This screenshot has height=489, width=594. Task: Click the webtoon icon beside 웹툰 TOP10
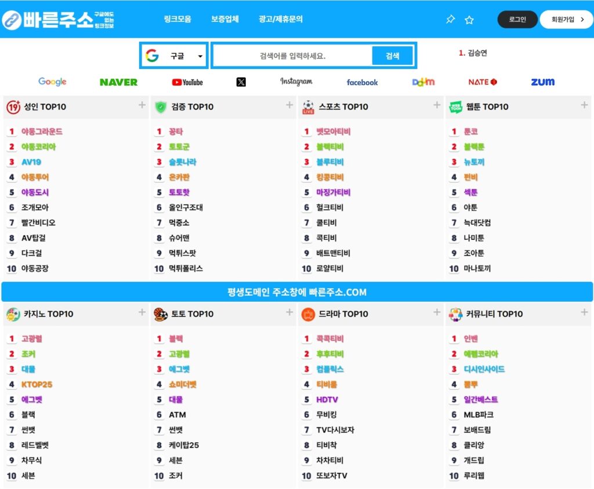click(x=456, y=107)
